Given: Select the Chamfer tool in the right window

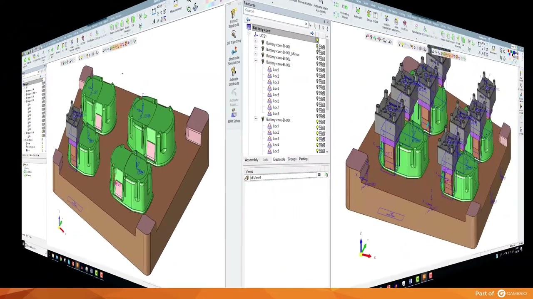Looking at the screenshot, I should [447, 38].
